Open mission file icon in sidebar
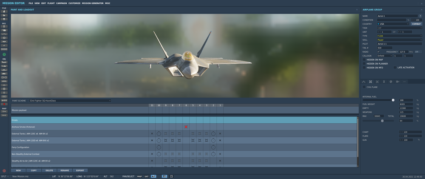This screenshot has width=425, height=179. coord(4,15)
